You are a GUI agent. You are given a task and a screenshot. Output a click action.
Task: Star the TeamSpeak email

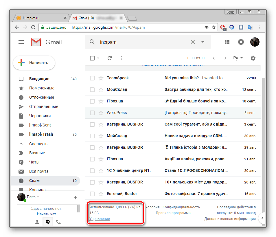(x=101, y=78)
